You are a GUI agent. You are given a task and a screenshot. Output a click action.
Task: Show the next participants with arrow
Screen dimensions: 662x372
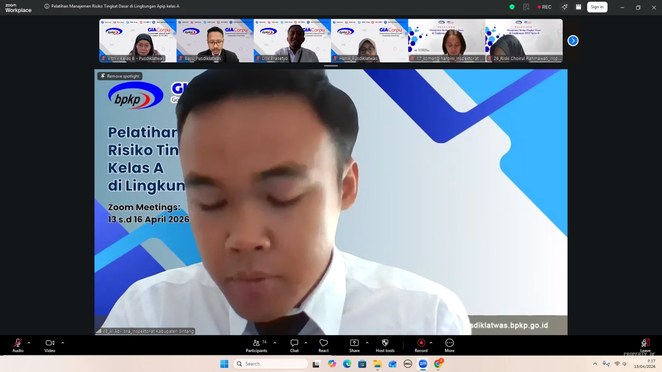pos(573,41)
